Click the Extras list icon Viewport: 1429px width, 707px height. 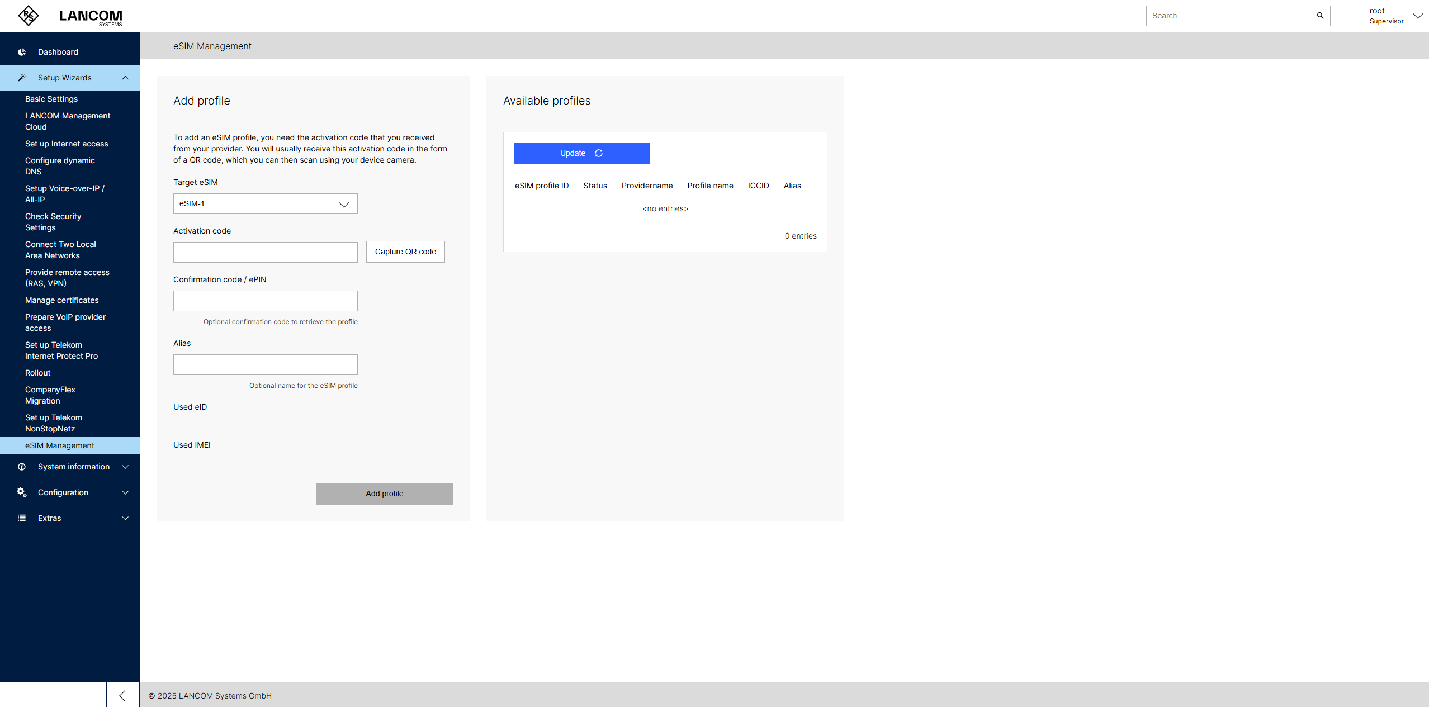(22, 518)
